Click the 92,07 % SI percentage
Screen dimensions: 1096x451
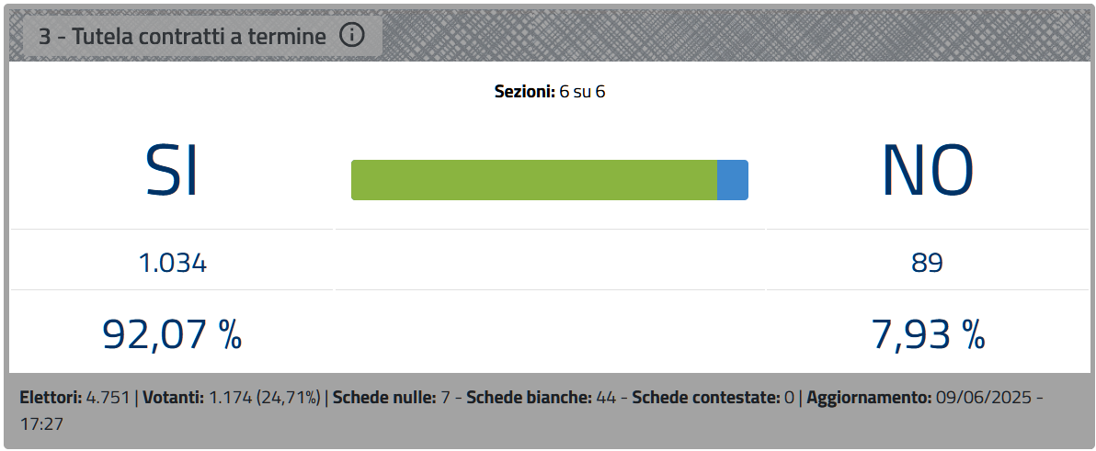[x=172, y=333]
